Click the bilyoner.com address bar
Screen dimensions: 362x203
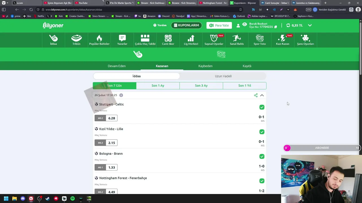tap(139, 10)
